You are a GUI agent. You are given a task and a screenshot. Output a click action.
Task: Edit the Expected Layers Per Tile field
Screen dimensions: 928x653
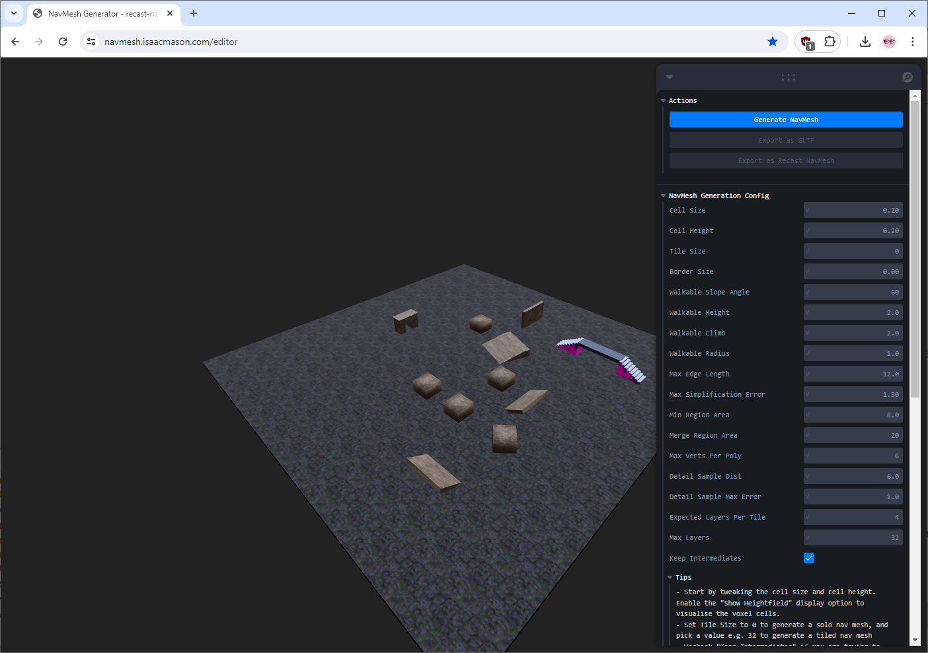coord(853,517)
